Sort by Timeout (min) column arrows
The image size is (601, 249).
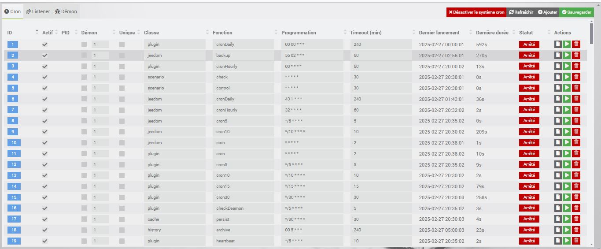(x=414, y=32)
